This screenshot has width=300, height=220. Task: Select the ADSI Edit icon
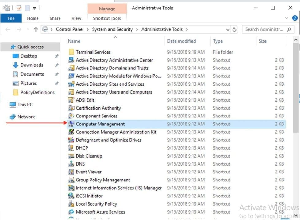tap(71, 100)
